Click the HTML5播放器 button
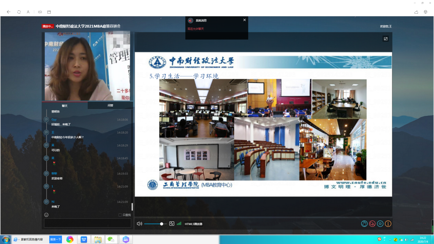Screen dimensions: 434x244 pos(194,224)
